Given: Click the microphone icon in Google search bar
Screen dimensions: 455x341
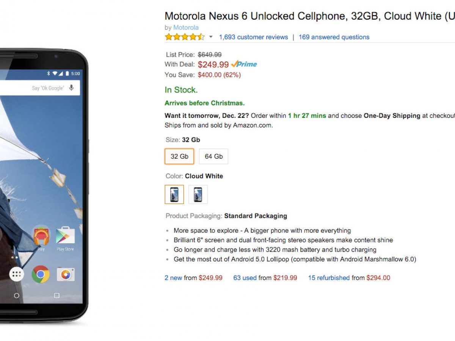Looking at the screenshot, I should pyautogui.click(x=72, y=88).
